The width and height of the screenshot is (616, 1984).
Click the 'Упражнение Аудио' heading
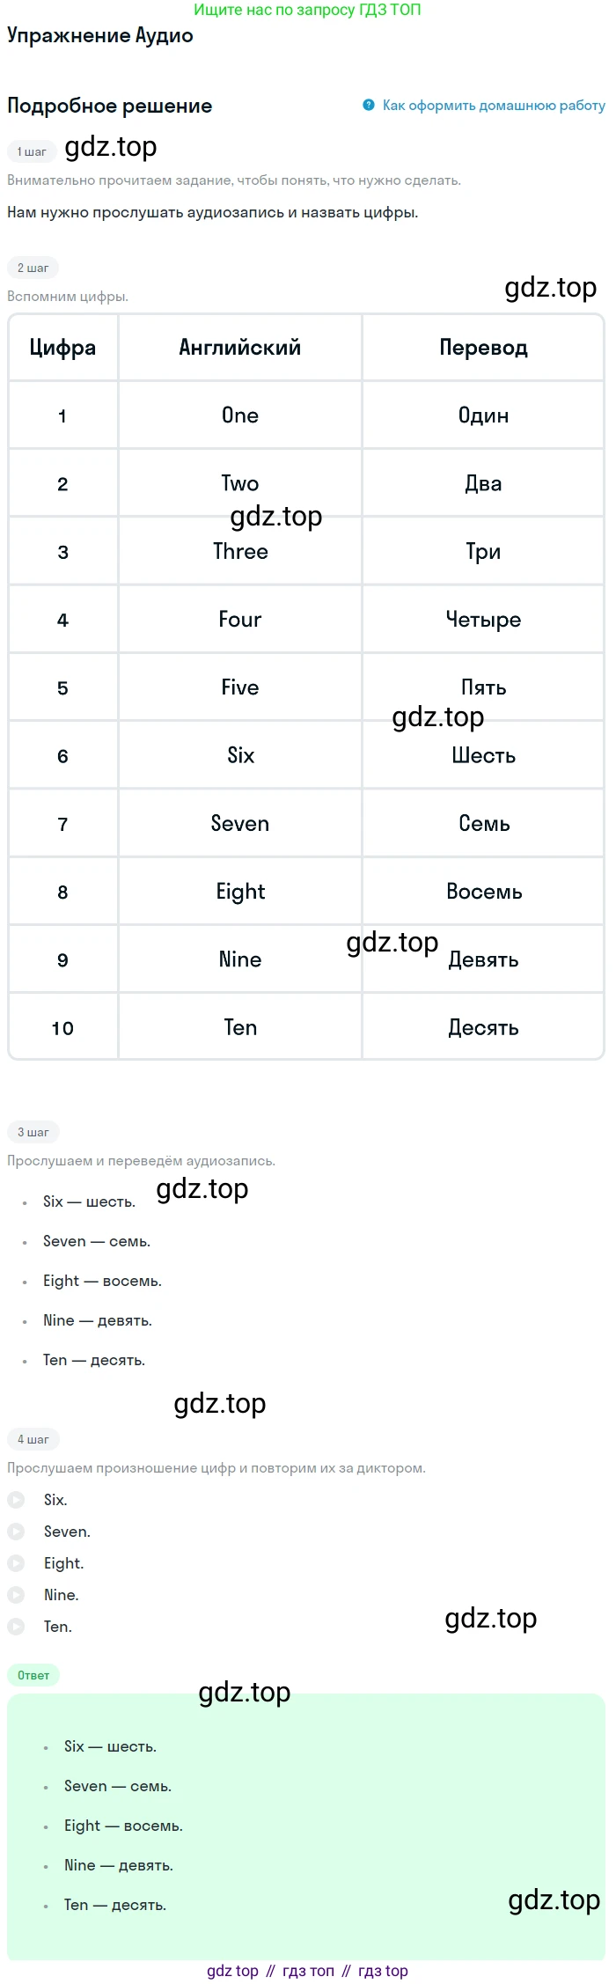click(100, 35)
